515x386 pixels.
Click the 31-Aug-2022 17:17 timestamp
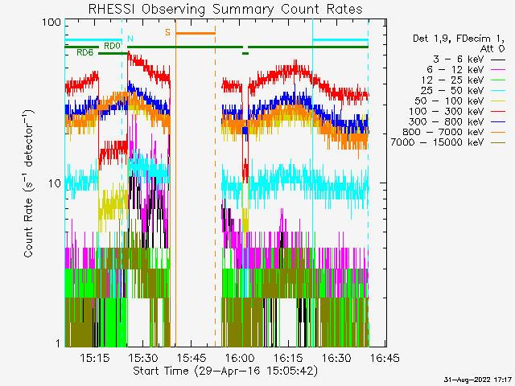click(x=478, y=380)
